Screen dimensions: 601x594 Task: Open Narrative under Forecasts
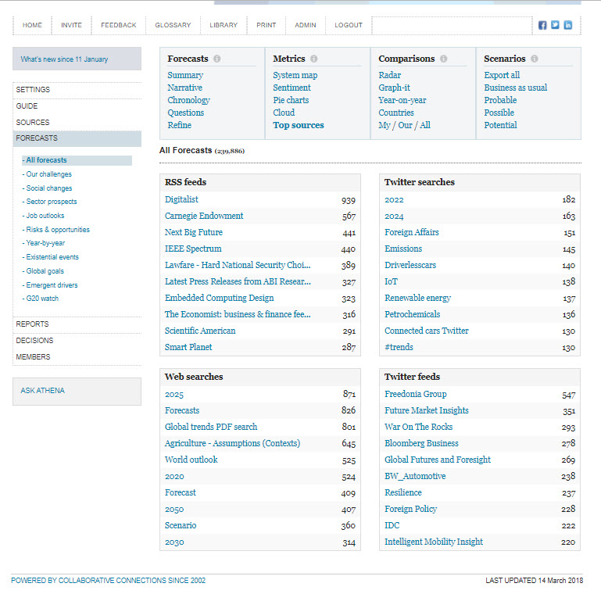184,88
